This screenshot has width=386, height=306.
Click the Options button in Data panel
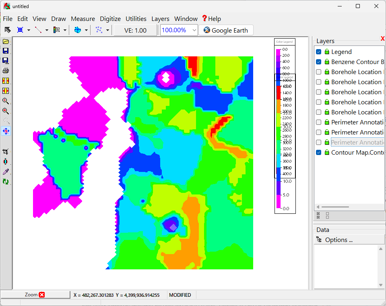(x=339, y=240)
